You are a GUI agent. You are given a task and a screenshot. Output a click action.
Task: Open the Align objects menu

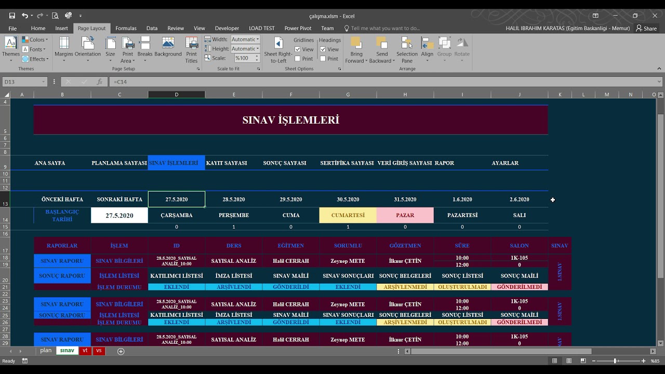[x=427, y=50]
